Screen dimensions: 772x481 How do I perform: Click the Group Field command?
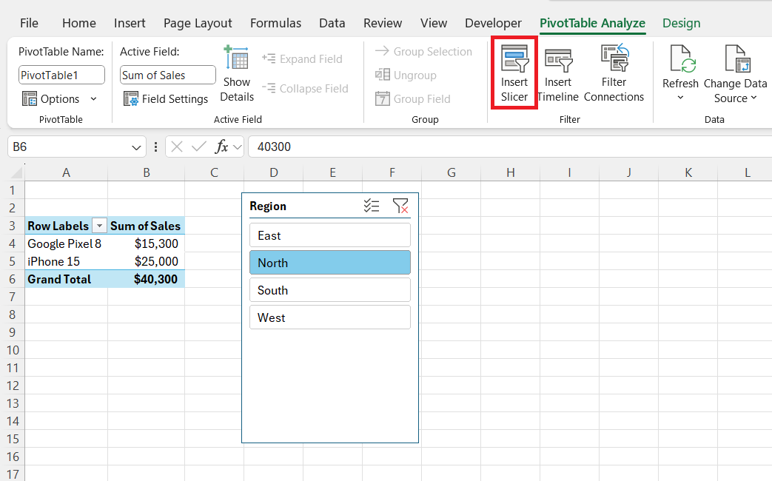click(412, 99)
